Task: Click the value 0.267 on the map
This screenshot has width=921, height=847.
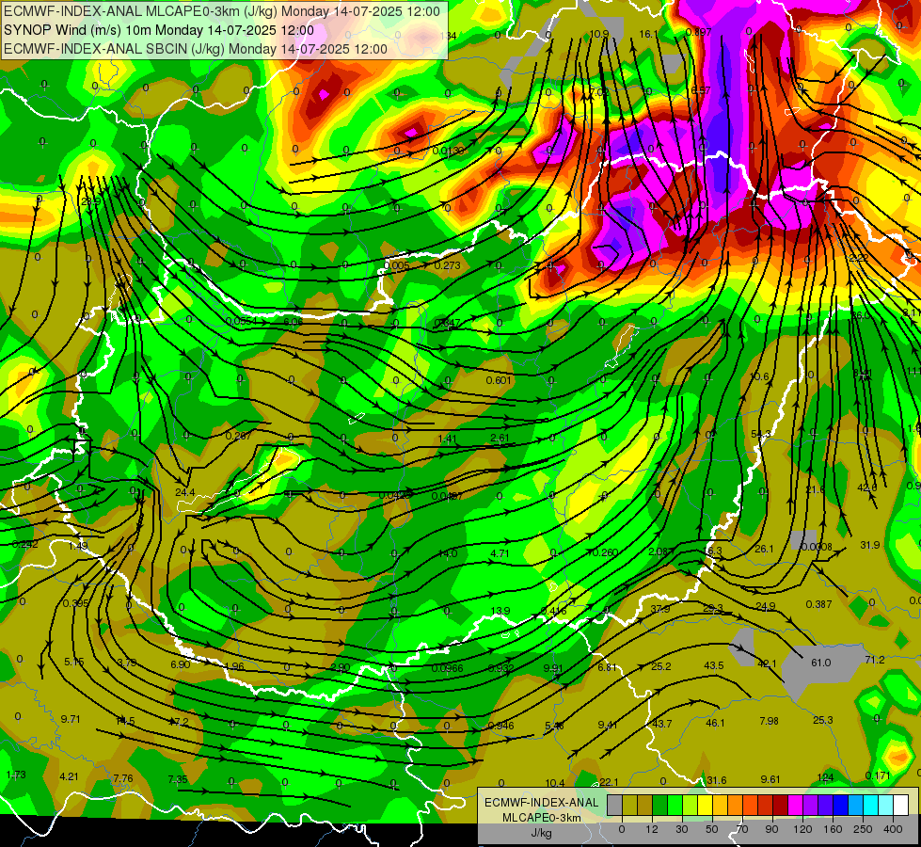Action: coord(238,436)
